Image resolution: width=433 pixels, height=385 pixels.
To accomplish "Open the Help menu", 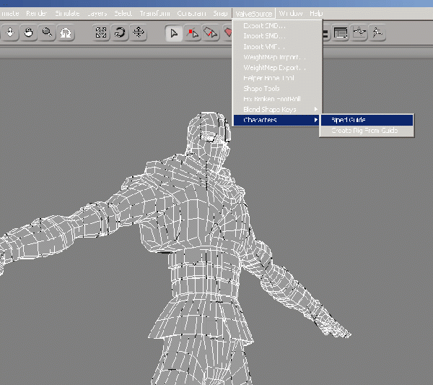I will tap(316, 13).
